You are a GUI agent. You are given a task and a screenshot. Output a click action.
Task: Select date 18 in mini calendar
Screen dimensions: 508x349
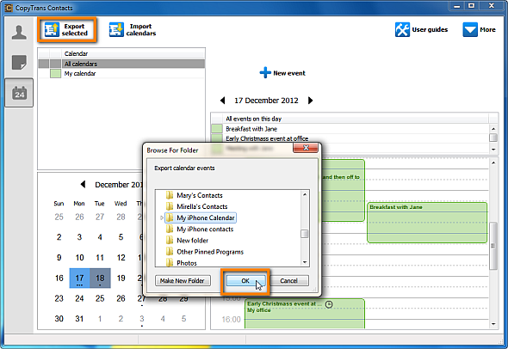(100, 279)
